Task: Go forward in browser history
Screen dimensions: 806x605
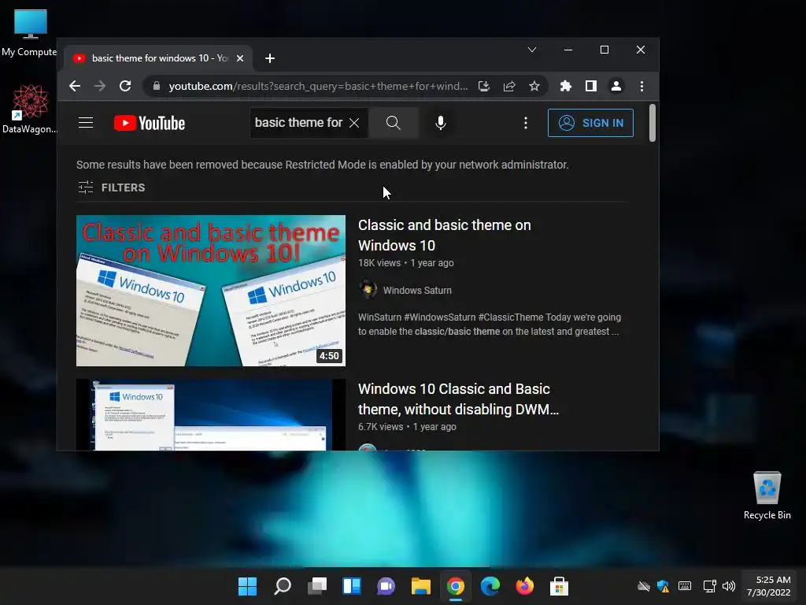Action: [x=100, y=86]
